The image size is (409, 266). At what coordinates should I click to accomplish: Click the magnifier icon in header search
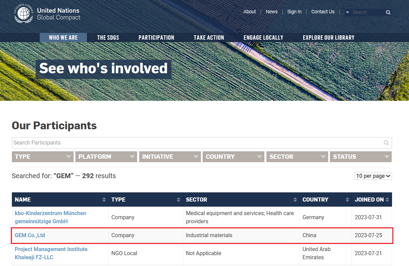[388, 13]
